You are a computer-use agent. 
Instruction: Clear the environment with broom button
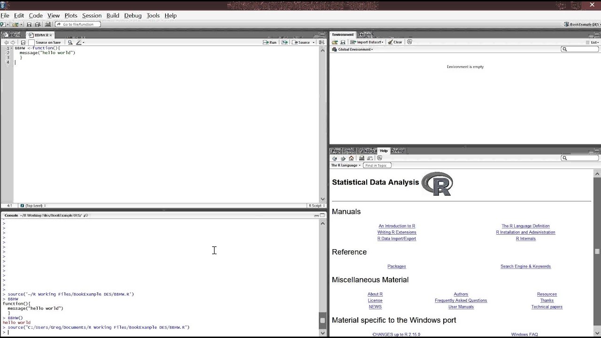coord(395,42)
